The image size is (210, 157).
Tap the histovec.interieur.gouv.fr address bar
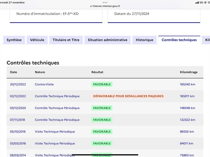click(105, 6)
